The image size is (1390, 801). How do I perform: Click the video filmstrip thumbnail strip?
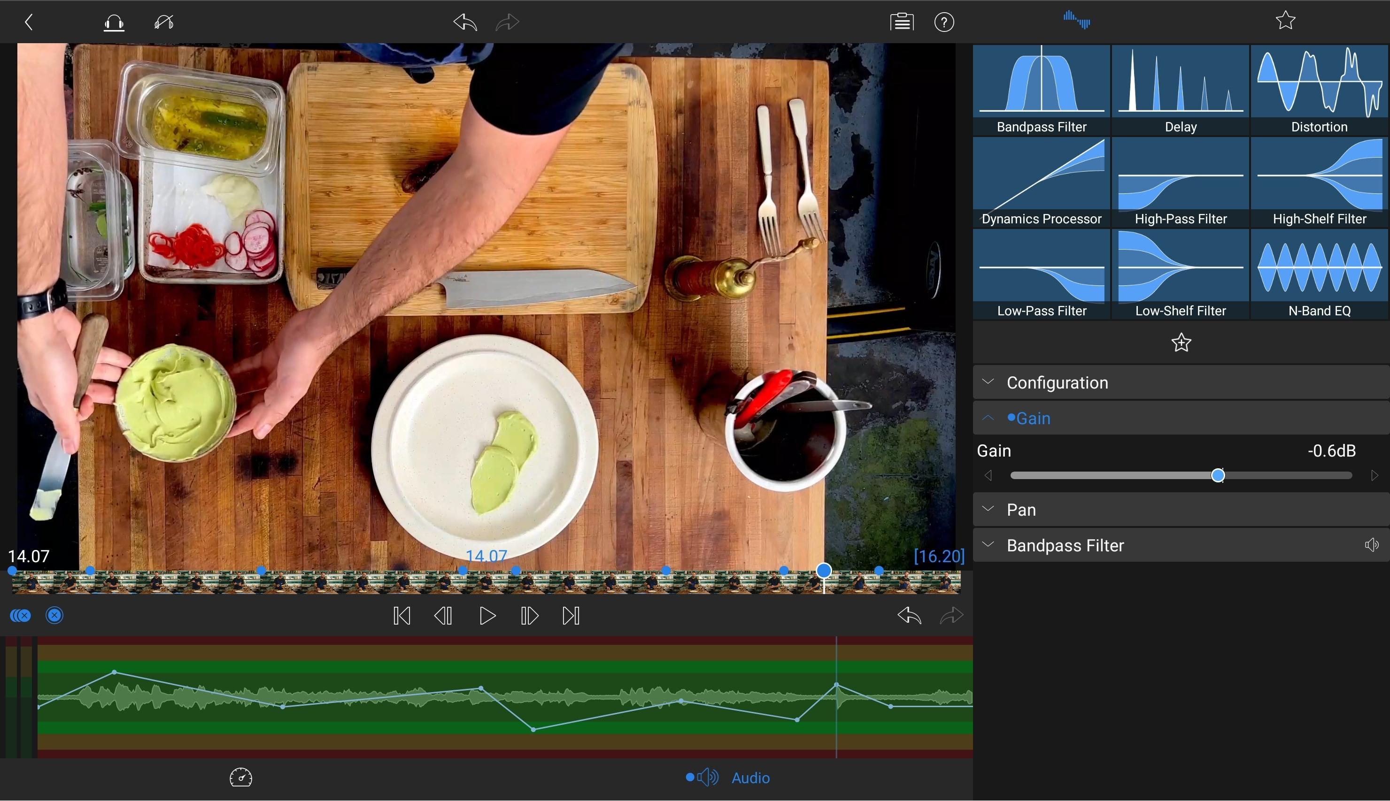click(486, 583)
